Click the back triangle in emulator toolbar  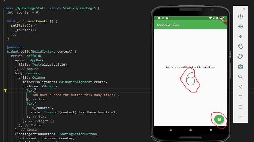pyautogui.click(x=240, y=87)
